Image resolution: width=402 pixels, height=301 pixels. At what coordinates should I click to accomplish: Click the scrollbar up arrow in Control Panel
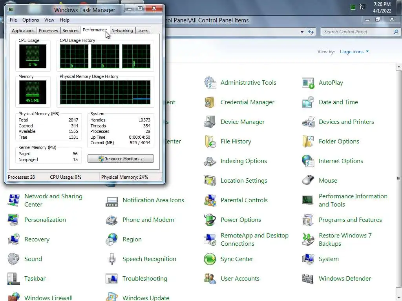(x=399, y=67)
